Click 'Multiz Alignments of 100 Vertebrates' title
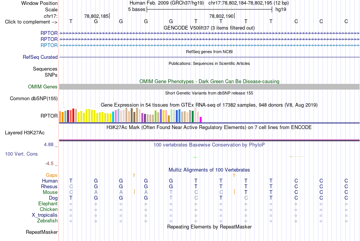The image size is (360, 241). click(x=209, y=170)
